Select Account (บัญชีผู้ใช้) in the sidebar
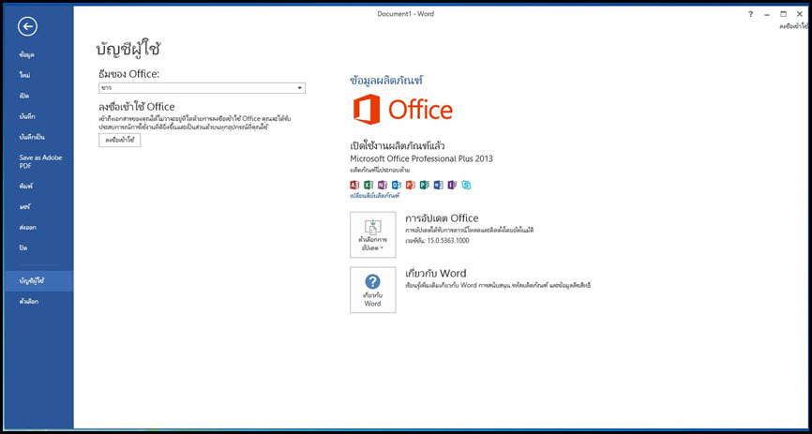 tap(37, 280)
